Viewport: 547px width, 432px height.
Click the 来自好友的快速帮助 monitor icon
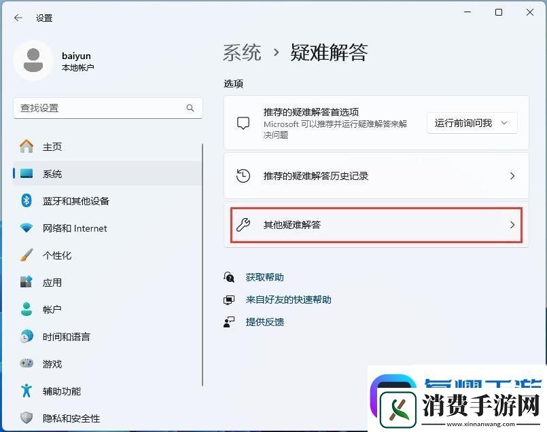click(229, 300)
